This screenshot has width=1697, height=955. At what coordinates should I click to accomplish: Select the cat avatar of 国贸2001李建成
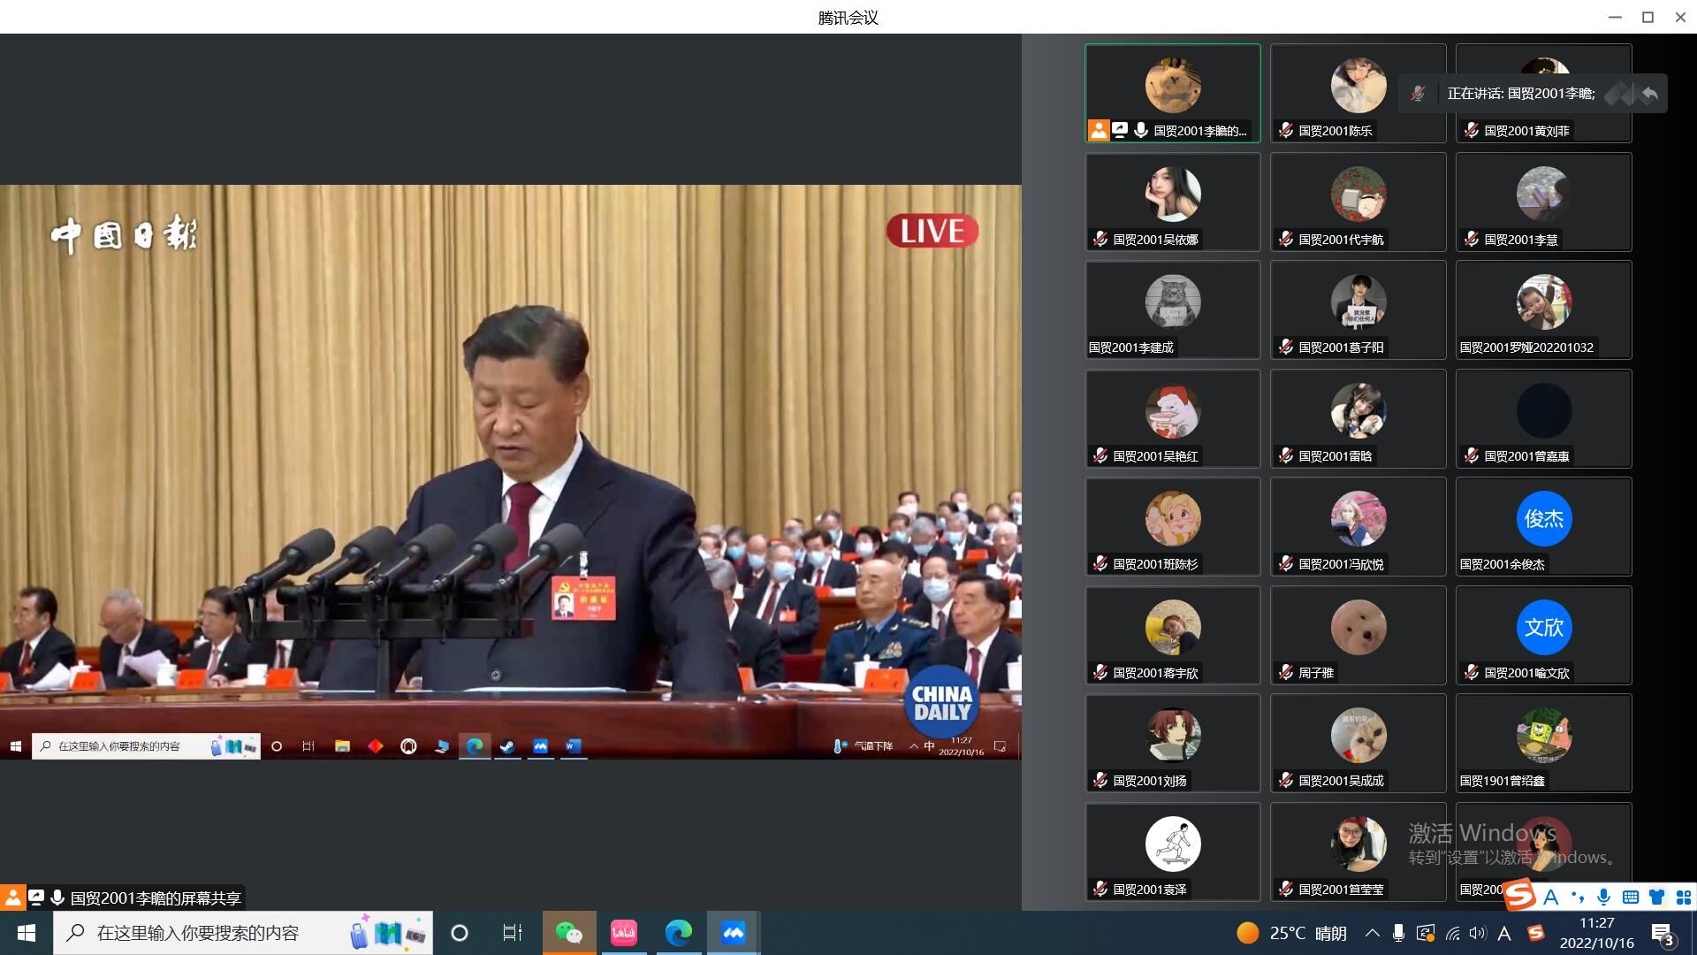click(1173, 302)
